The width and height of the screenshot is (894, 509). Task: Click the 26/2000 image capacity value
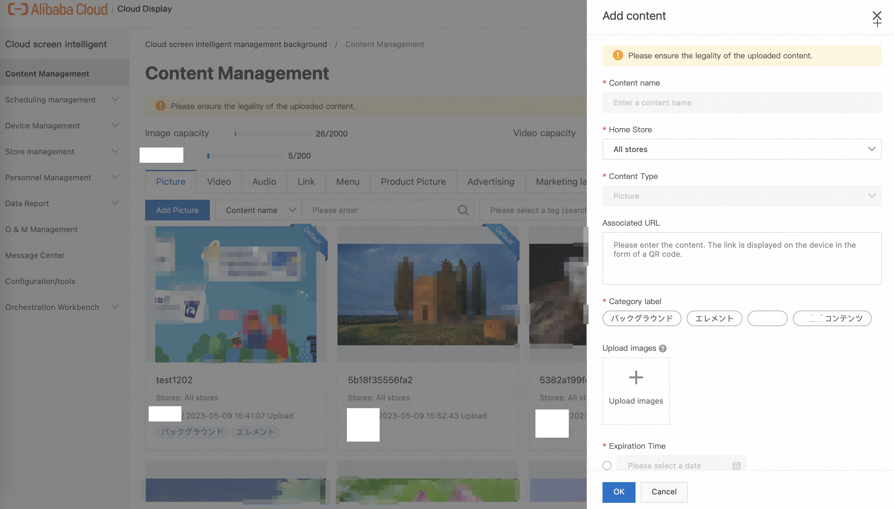click(x=331, y=134)
